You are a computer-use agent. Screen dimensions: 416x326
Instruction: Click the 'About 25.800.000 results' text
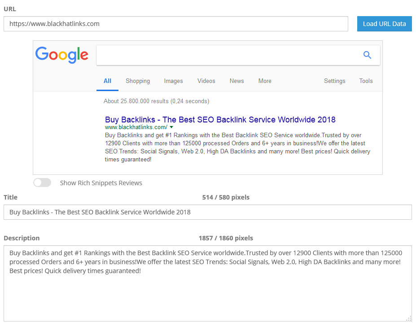156,101
